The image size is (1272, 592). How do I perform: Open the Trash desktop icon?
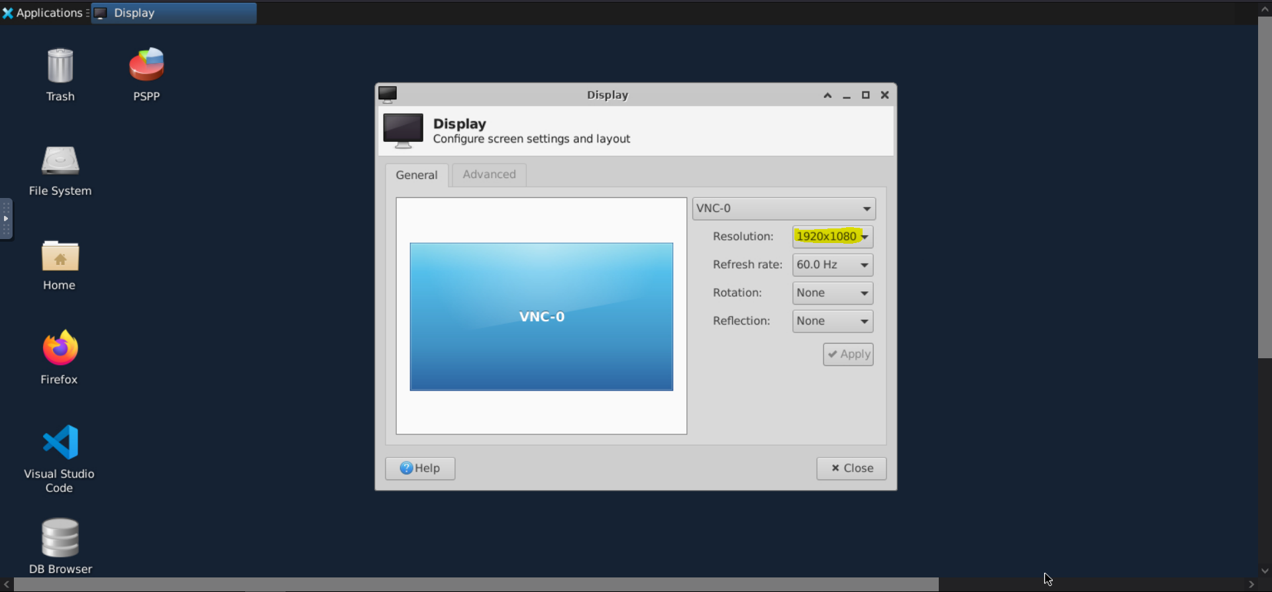tap(60, 75)
